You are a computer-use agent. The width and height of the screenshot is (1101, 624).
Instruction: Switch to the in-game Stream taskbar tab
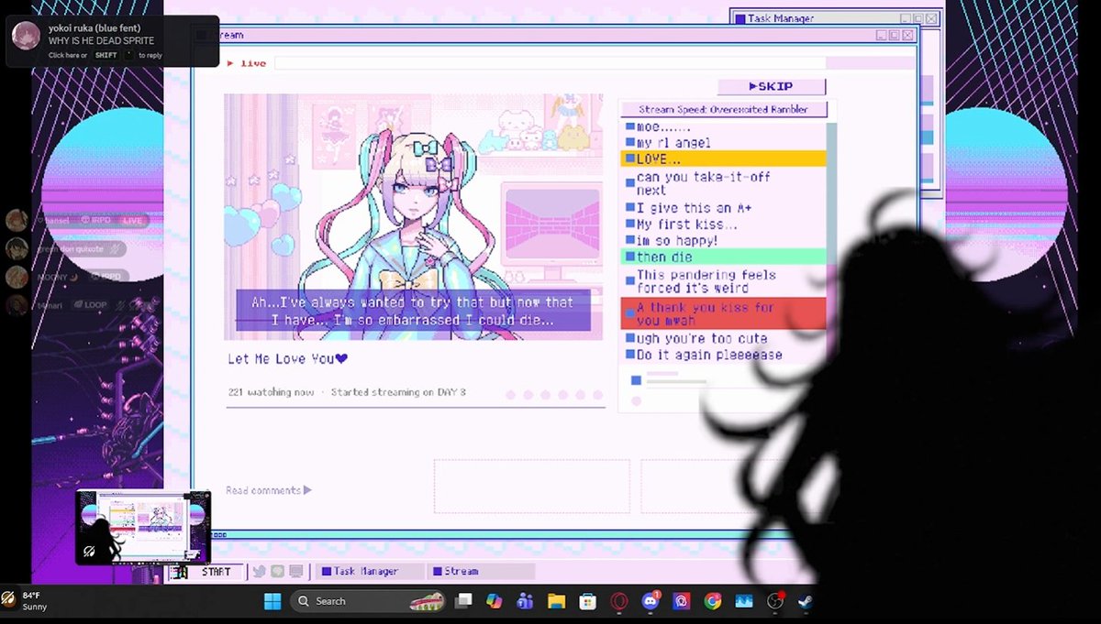click(482, 571)
